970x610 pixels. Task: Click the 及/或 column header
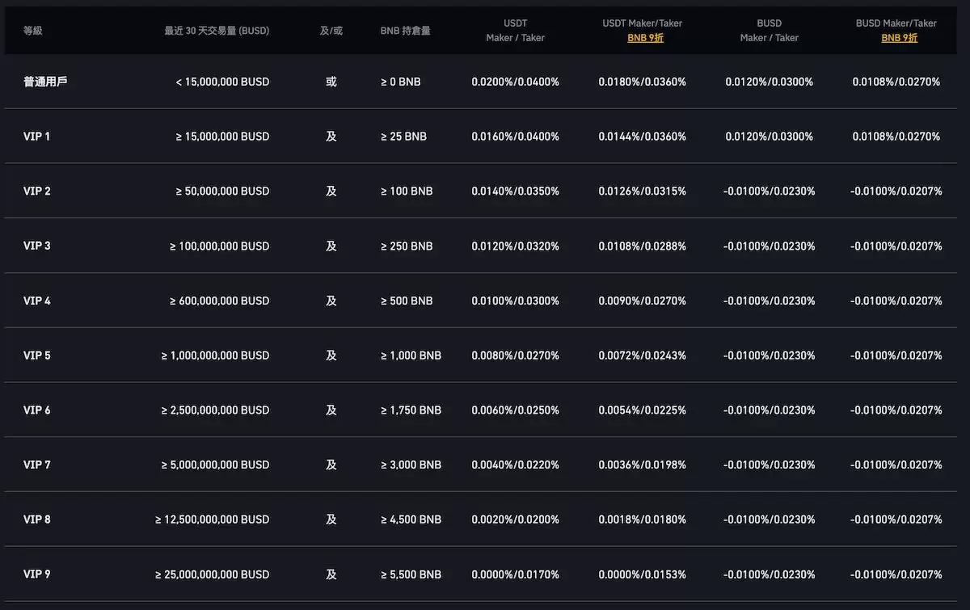(331, 31)
